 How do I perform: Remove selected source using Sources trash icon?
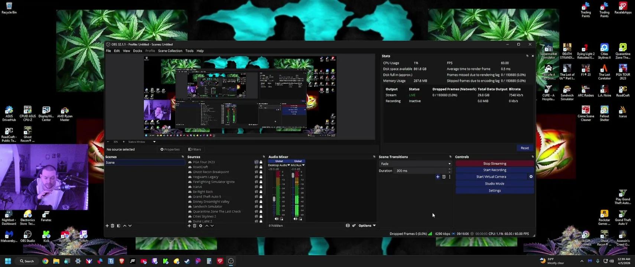(195, 225)
